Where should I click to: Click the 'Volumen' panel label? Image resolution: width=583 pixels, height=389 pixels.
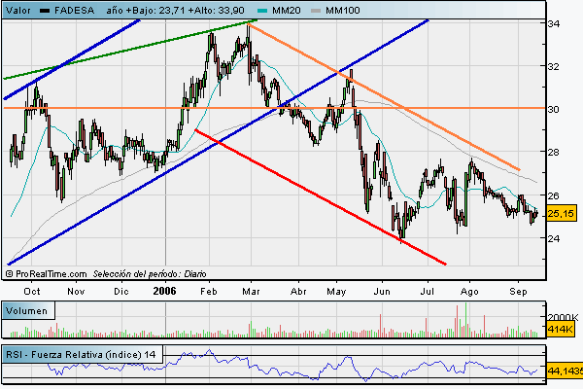[x=27, y=311]
